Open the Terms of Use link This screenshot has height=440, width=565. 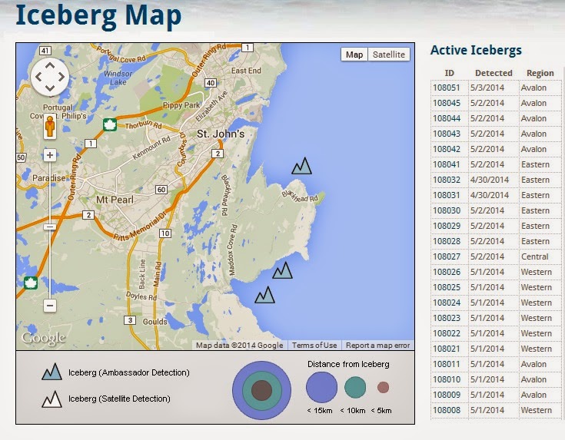pyautogui.click(x=314, y=345)
